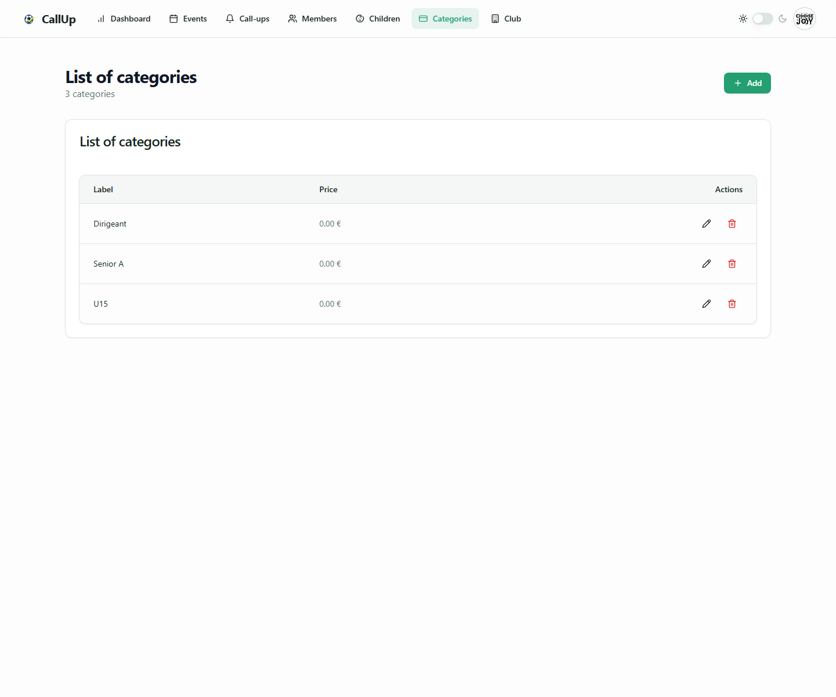Delete the Dirigeant category
The width and height of the screenshot is (836, 697).
732,224
